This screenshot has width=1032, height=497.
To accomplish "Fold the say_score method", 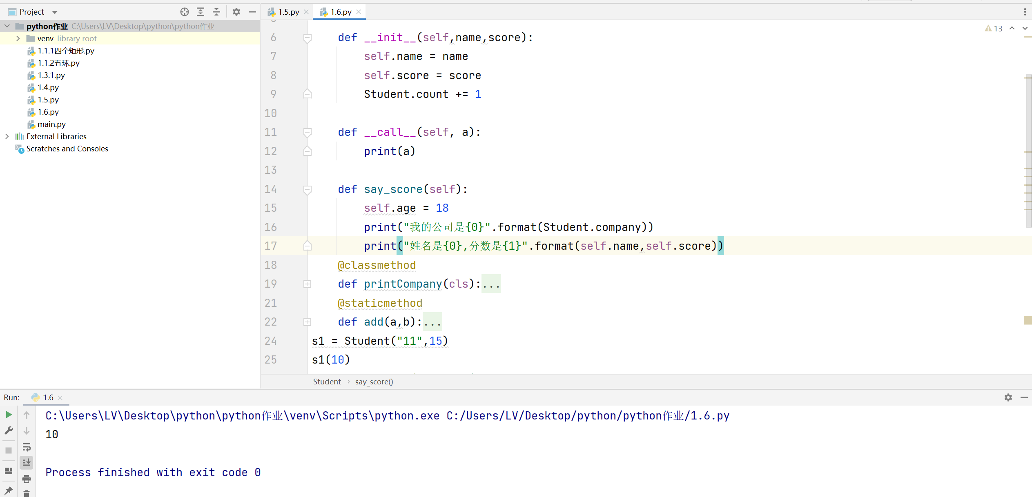I will click(308, 189).
